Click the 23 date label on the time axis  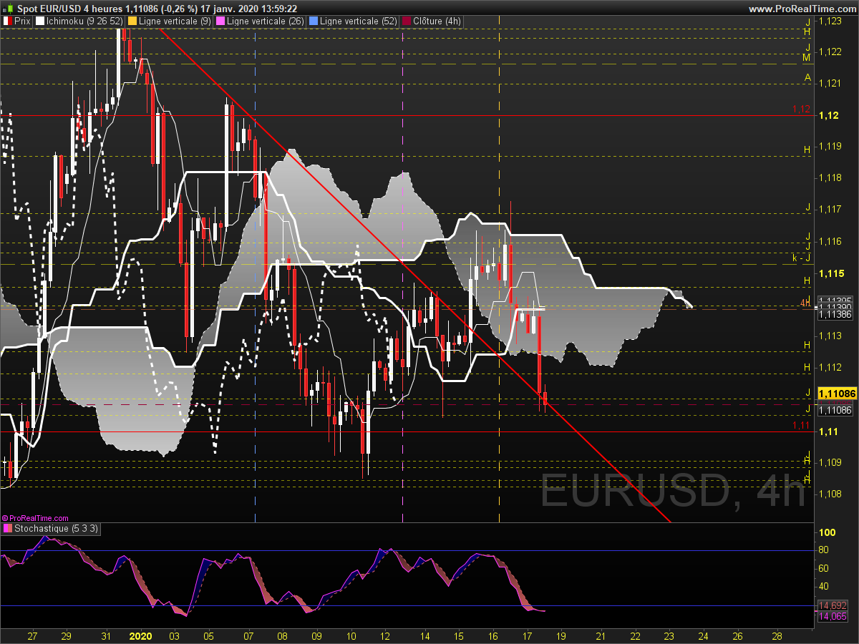click(x=669, y=635)
